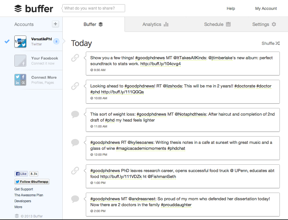
Task: Click the Buffer logo in header
Action: (34, 9)
